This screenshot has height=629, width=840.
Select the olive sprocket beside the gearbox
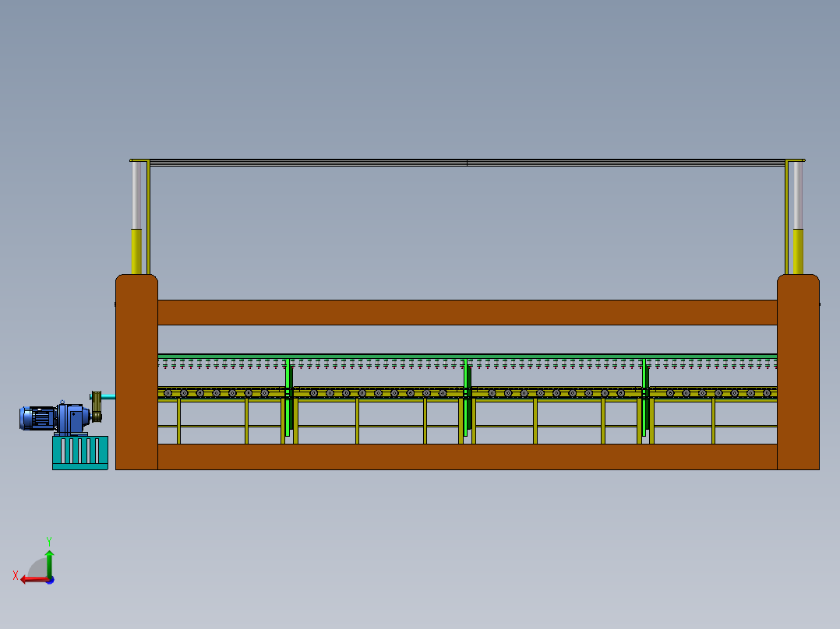pyautogui.click(x=97, y=407)
